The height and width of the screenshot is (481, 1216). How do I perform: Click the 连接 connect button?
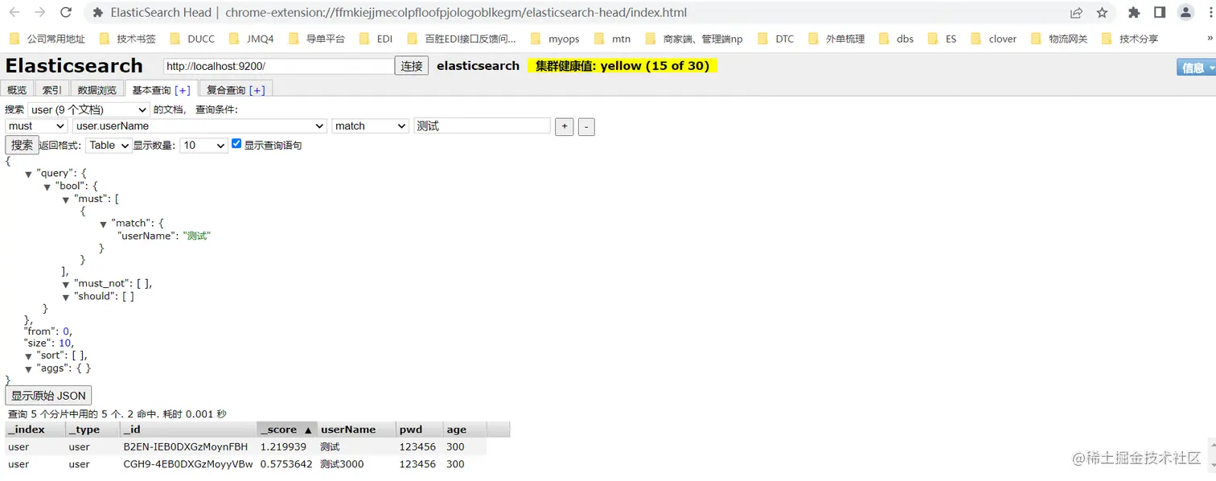pos(412,66)
